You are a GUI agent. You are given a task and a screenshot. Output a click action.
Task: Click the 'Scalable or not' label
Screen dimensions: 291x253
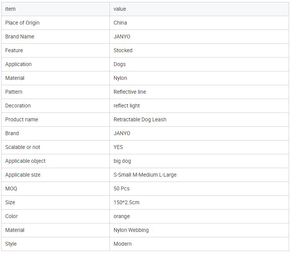point(23,147)
